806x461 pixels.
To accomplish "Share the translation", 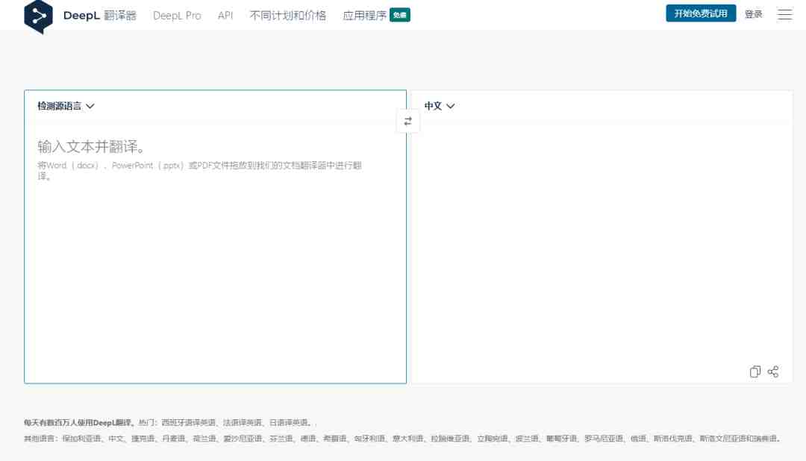I will click(x=773, y=371).
